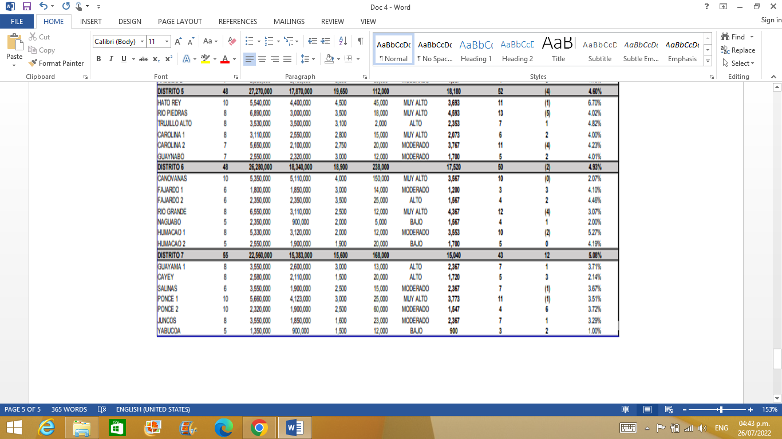The image size is (782, 439).
Task: Toggle bold formatting
Action: coord(98,59)
